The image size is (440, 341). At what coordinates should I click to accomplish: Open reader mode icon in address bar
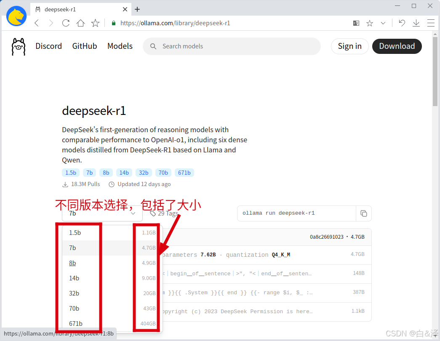[x=356, y=23]
